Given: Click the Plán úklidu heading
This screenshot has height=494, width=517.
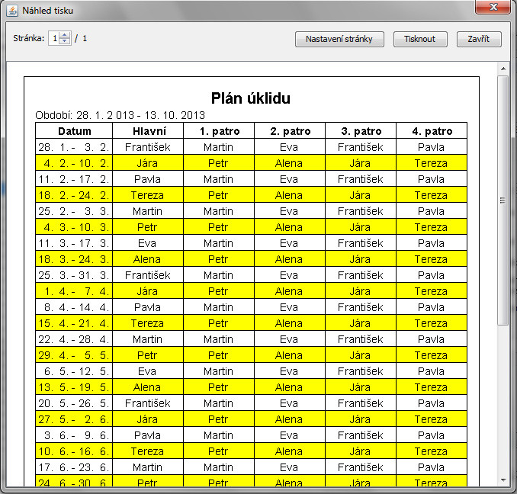Looking at the screenshot, I should 251,98.
